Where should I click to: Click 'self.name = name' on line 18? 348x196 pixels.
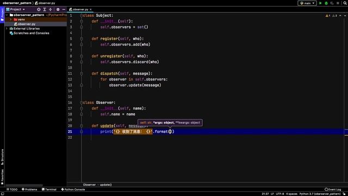coord(117,114)
